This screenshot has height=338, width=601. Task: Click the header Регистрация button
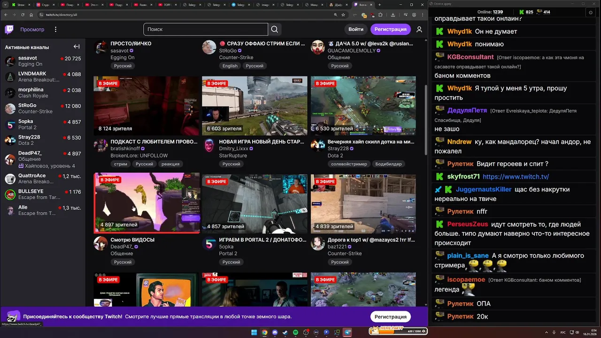[391, 29]
